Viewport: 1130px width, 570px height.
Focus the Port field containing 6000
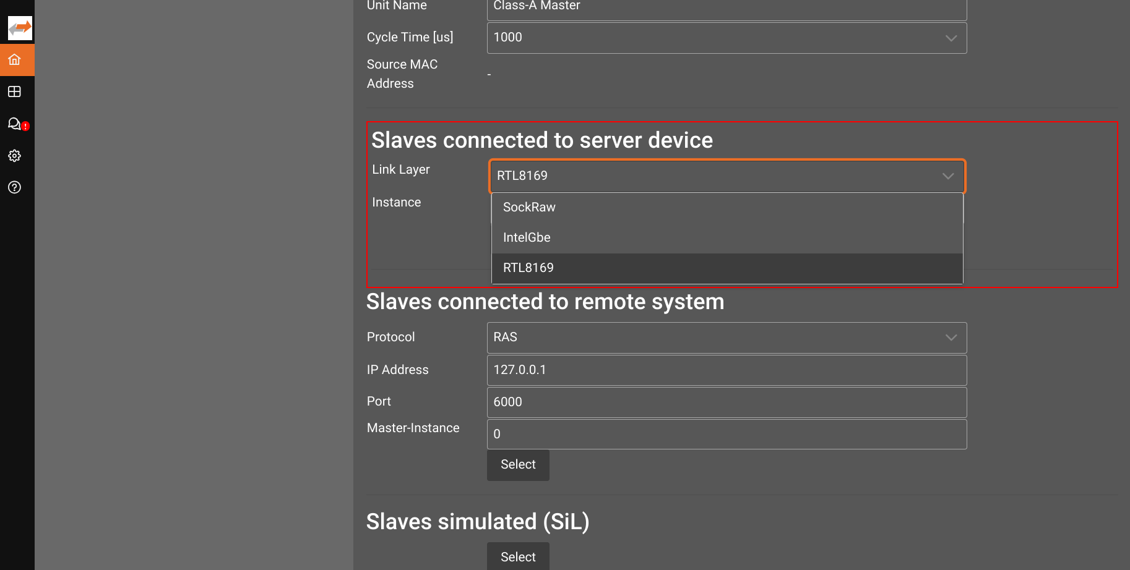pyautogui.click(x=727, y=402)
